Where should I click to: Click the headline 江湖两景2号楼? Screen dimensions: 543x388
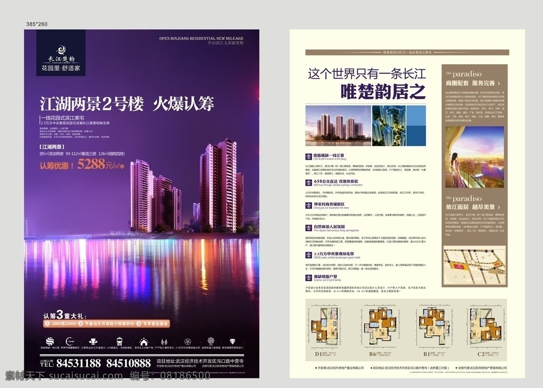[x=92, y=104]
